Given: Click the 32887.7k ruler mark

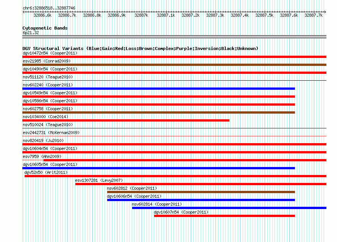Looking at the screenshot, I should (314, 15).
